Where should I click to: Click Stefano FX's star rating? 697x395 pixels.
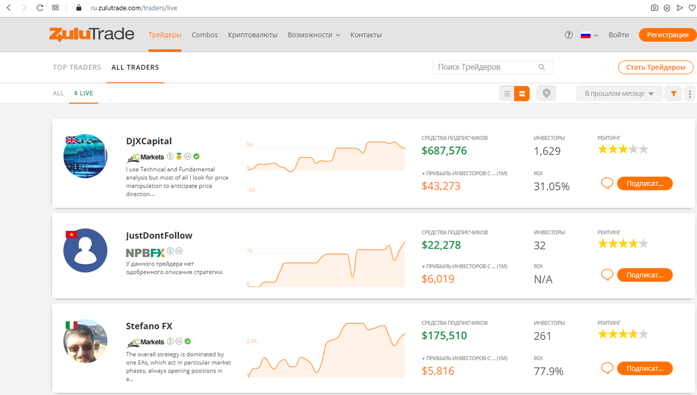coord(623,334)
